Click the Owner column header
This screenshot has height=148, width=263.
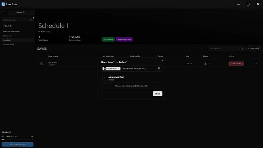[160, 56]
